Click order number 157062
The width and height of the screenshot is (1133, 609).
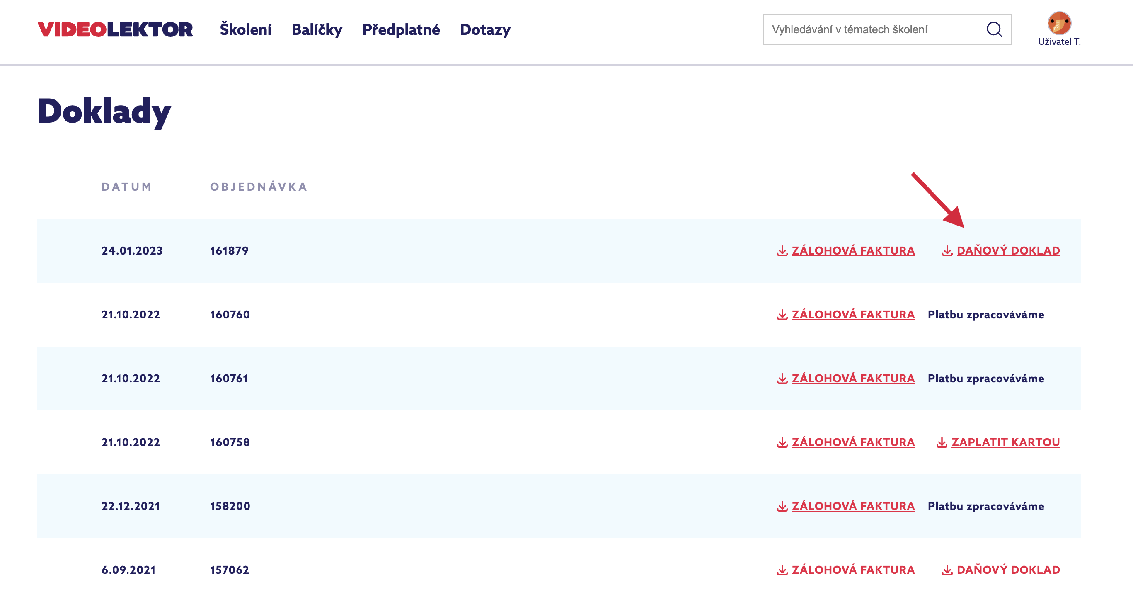pyautogui.click(x=229, y=570)
